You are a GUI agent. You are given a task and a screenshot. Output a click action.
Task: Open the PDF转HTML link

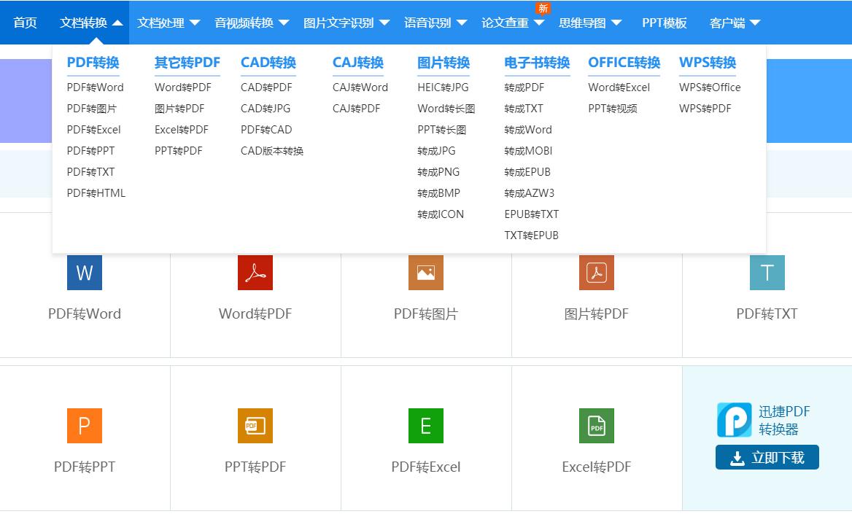[x=96, y=192]
